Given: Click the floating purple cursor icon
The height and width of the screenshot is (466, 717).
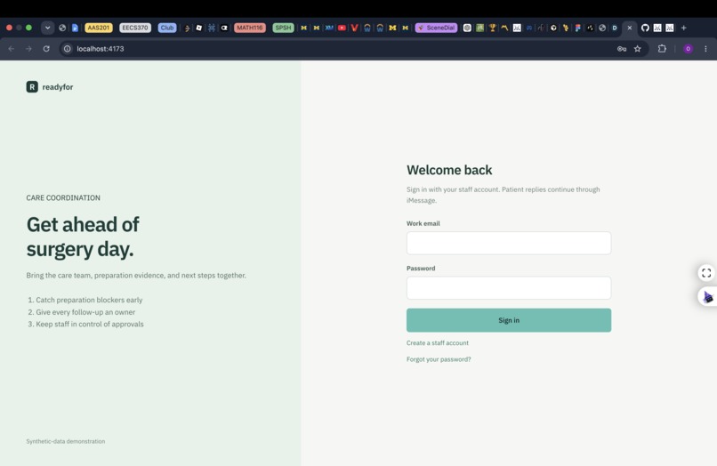Looking at the screenshot, I should point(708,297).
